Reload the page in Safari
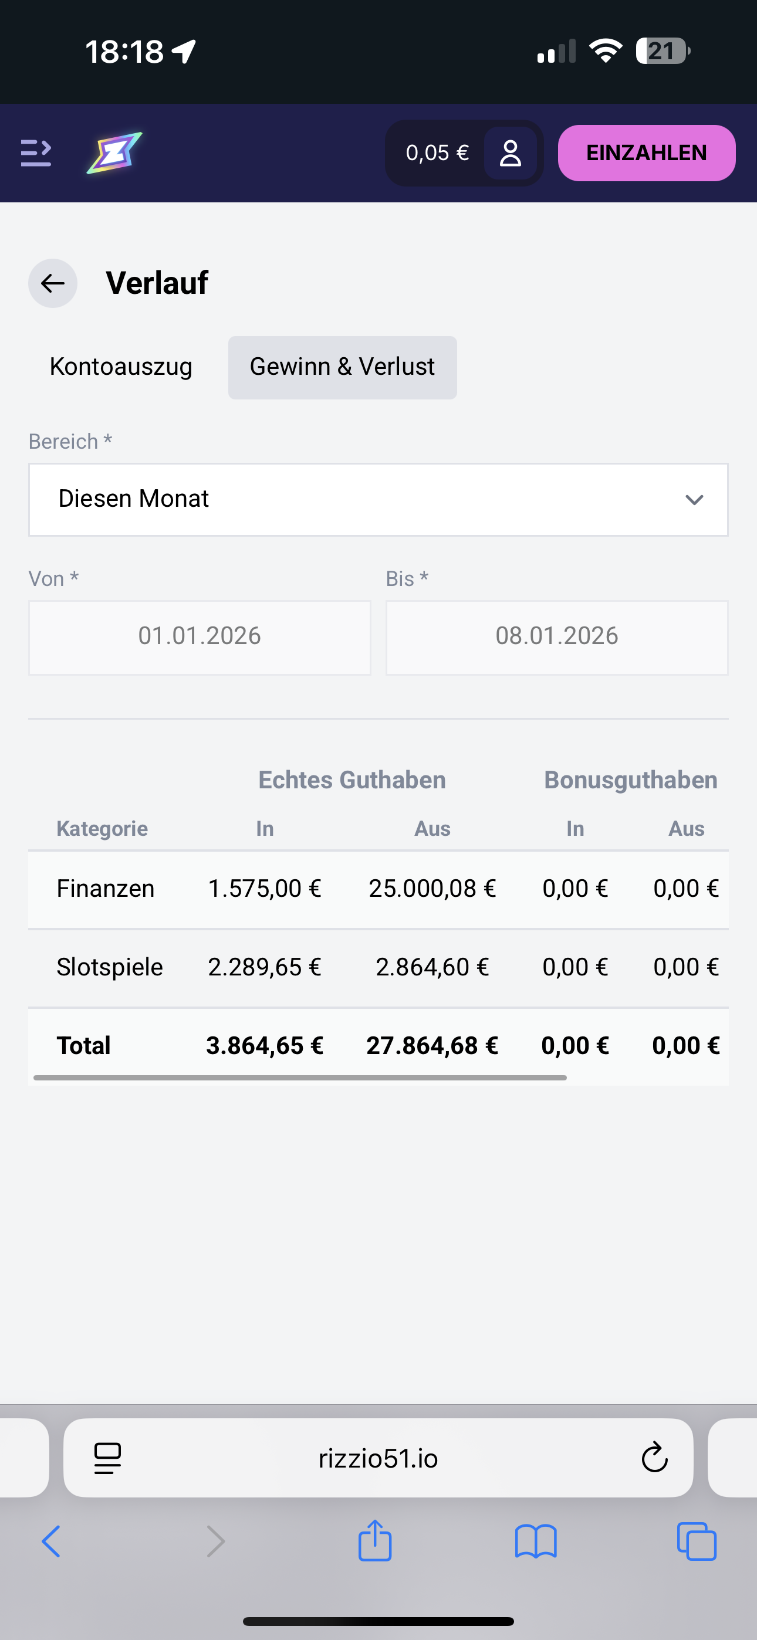The image size is (757, 1640). [654, 1458]
